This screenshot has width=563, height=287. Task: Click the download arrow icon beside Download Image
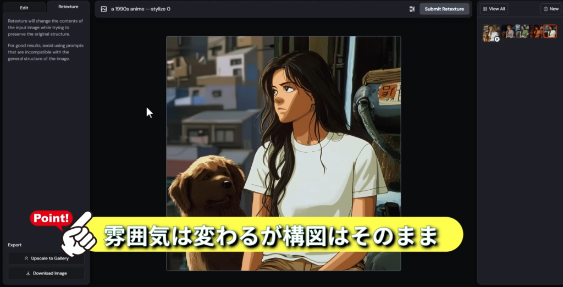tap(28, 273)
